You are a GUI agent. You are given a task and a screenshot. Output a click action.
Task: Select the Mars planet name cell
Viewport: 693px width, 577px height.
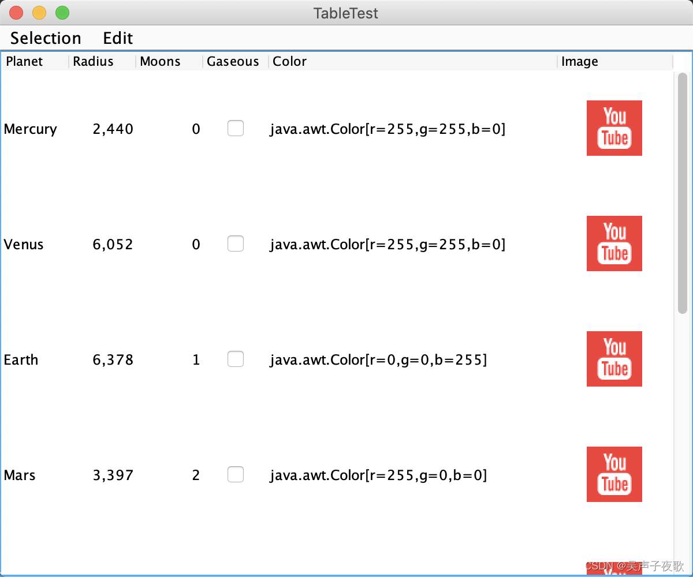click(20, 475)
